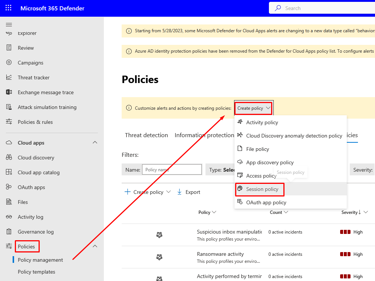Click the App discovery policy cloud icon
Screen dimensions: 375x281
240,162
